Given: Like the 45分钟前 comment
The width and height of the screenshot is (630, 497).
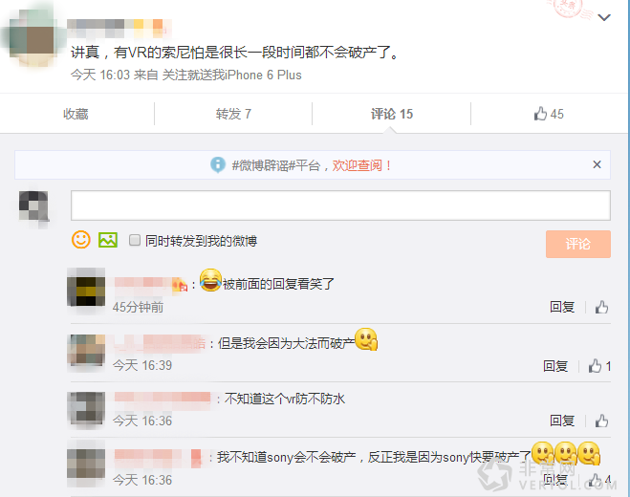Looking at the screenshot, I should tap(601, 308).
